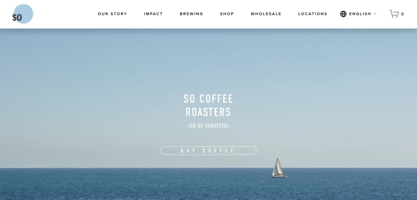Open the ENGLISH language selector
Screen dimensions: 417x200
coord(360,14)
